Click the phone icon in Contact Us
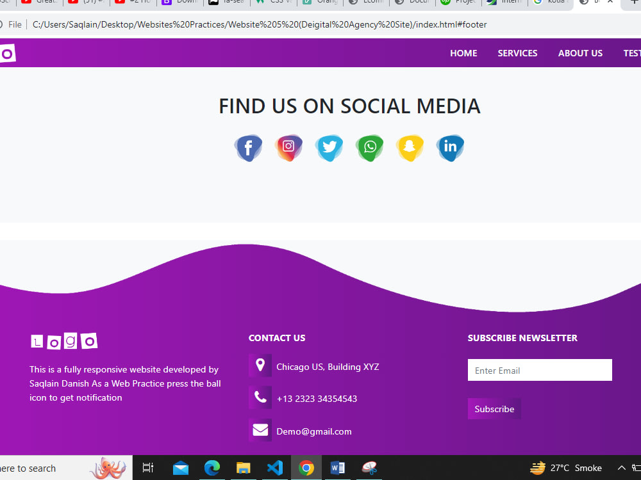Screen dimensions: 641x480 click(x=260, y=397)
